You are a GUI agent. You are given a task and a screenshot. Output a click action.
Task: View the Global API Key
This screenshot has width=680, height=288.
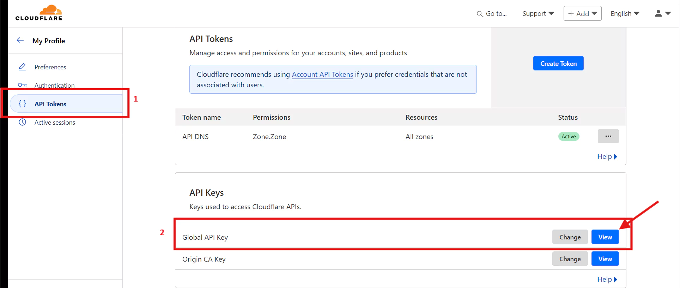pyautogui.click(x=605, y=237)
